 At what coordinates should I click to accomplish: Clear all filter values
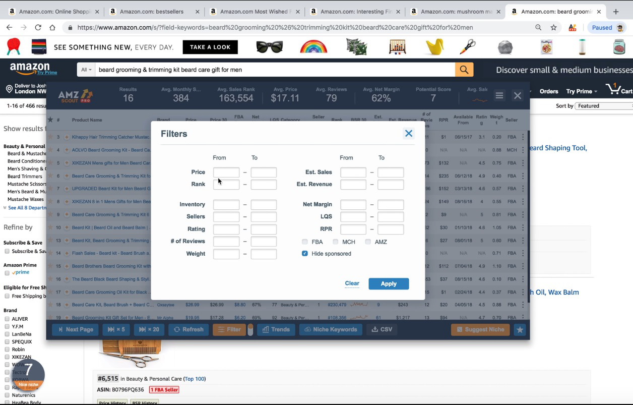(x=352, y=283)
